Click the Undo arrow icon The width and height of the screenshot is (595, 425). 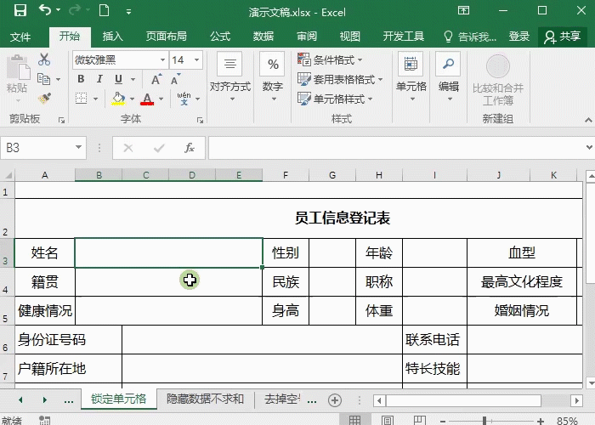(44, 11)
